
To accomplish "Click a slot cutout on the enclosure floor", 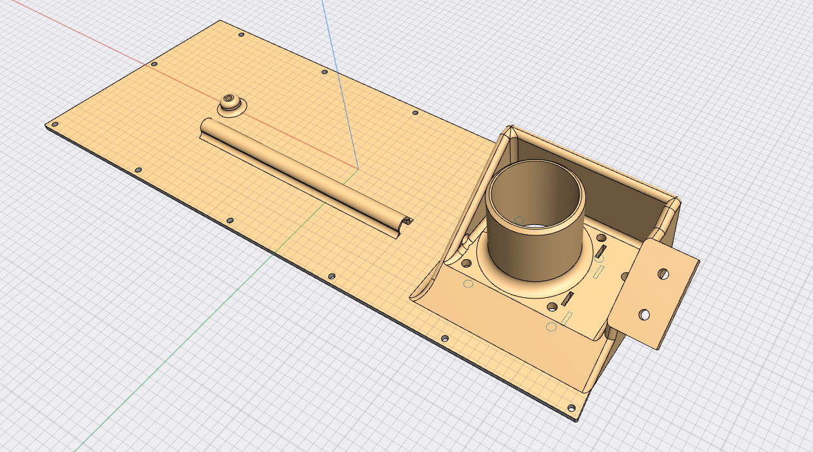I will pyautogui.click(x=567, y=298).
